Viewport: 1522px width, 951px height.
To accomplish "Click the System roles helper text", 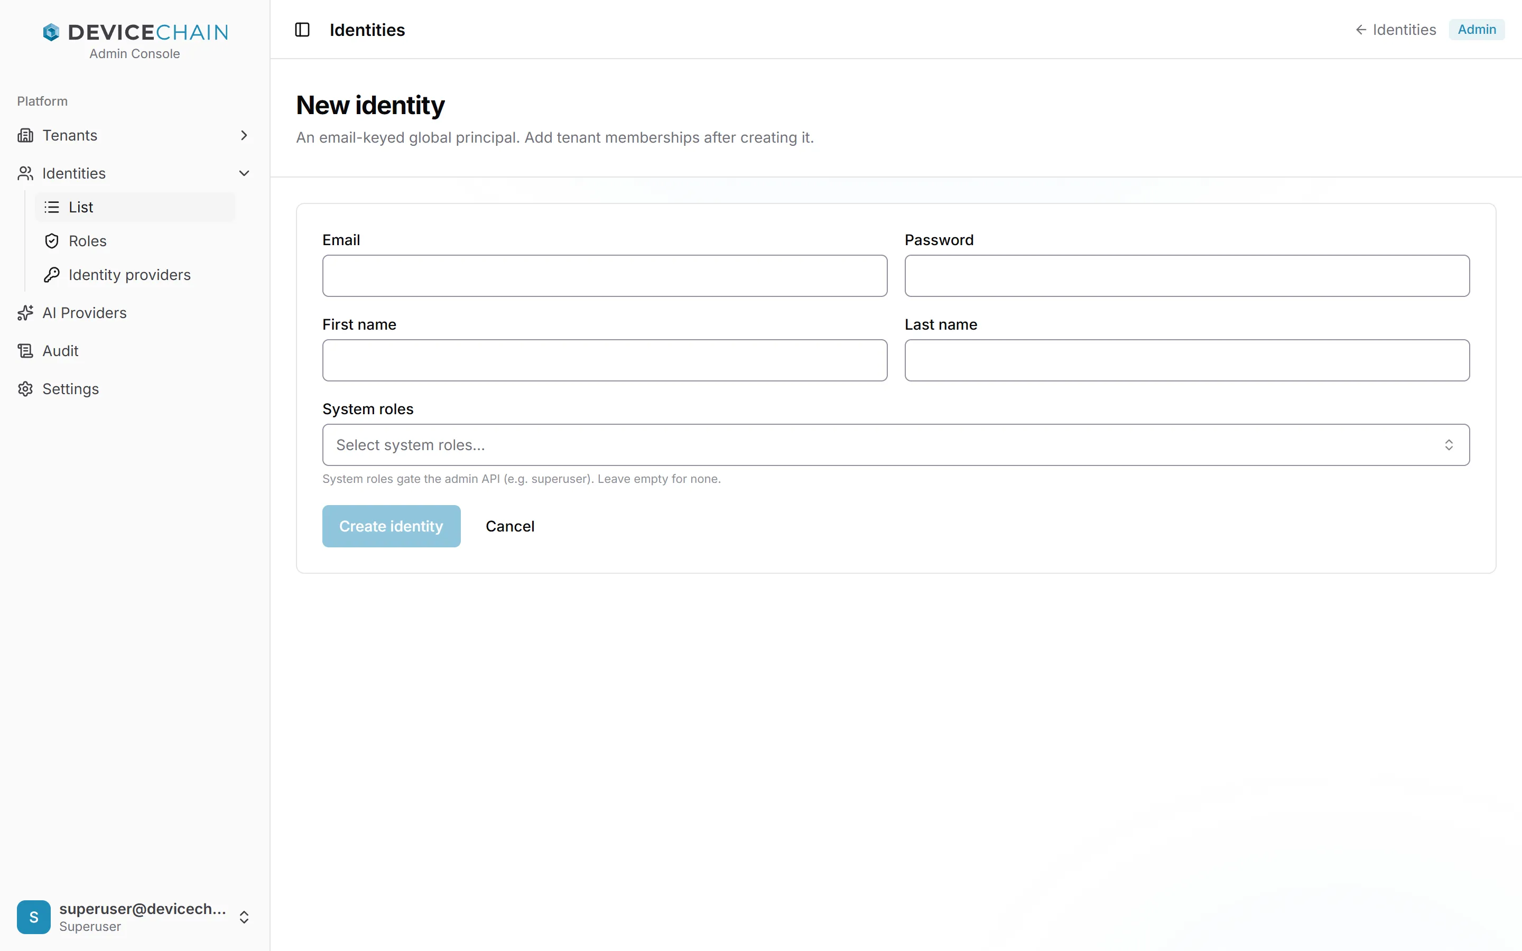I will point(522,479).
